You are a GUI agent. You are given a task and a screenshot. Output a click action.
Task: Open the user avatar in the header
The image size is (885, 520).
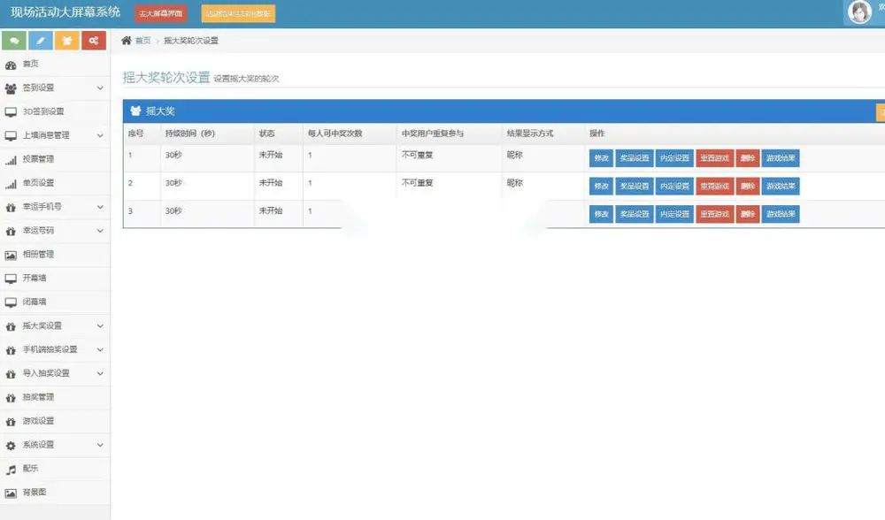tap(859, 11)
